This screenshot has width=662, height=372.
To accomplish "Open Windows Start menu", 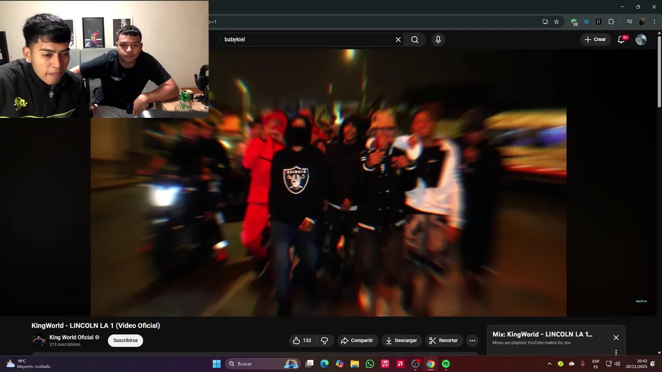I will pos(217,364).
